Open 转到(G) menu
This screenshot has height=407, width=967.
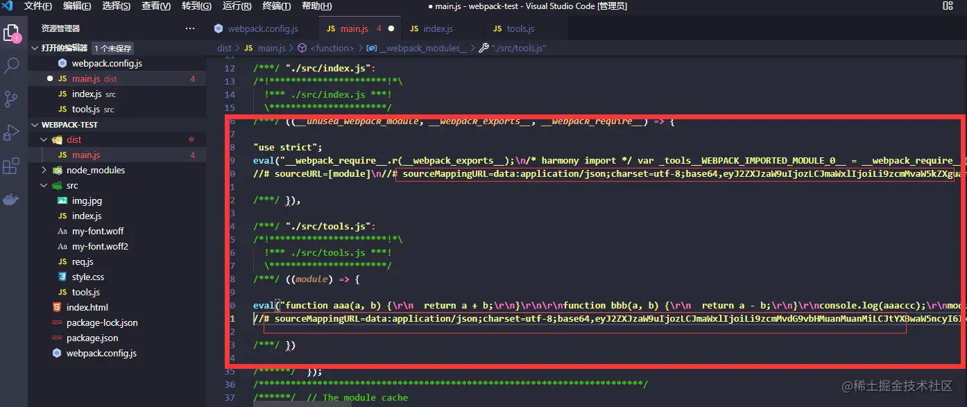click(196, 6)
